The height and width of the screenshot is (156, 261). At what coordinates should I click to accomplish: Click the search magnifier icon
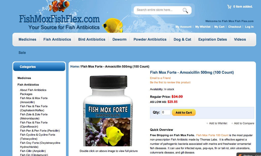[x=185, y=10]
